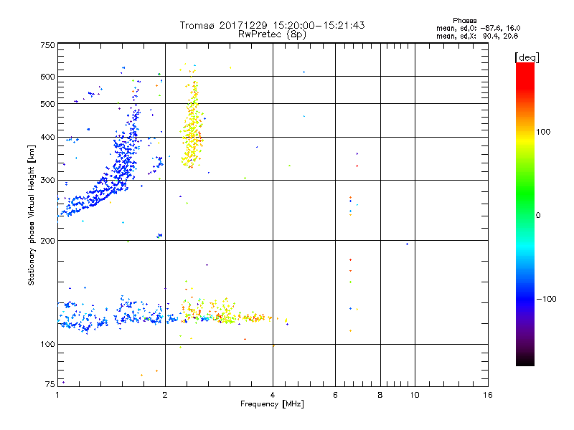Screen dimensions: 574x430
Task: Click the 'mean, sd,O: -87.6, 16.0' line
Action: (478, 28)
